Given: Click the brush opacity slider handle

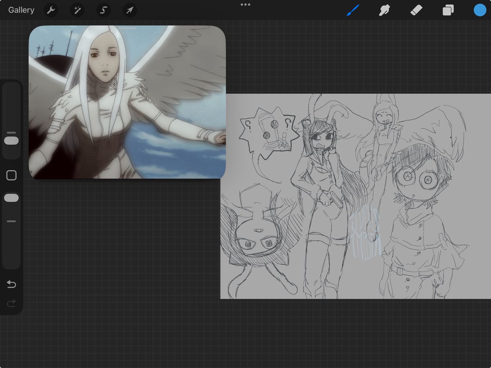Looking at the screenshot, I should pyautogui.click(x=11, y=198).
